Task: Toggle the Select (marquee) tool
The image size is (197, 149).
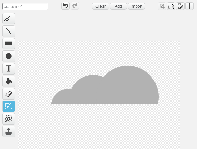Action: (x=9, y=106)
